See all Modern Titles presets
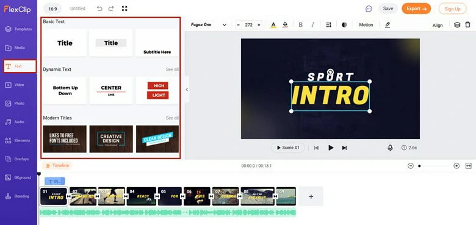This screenshot has width=476, height=225. (x=172, y=118)
